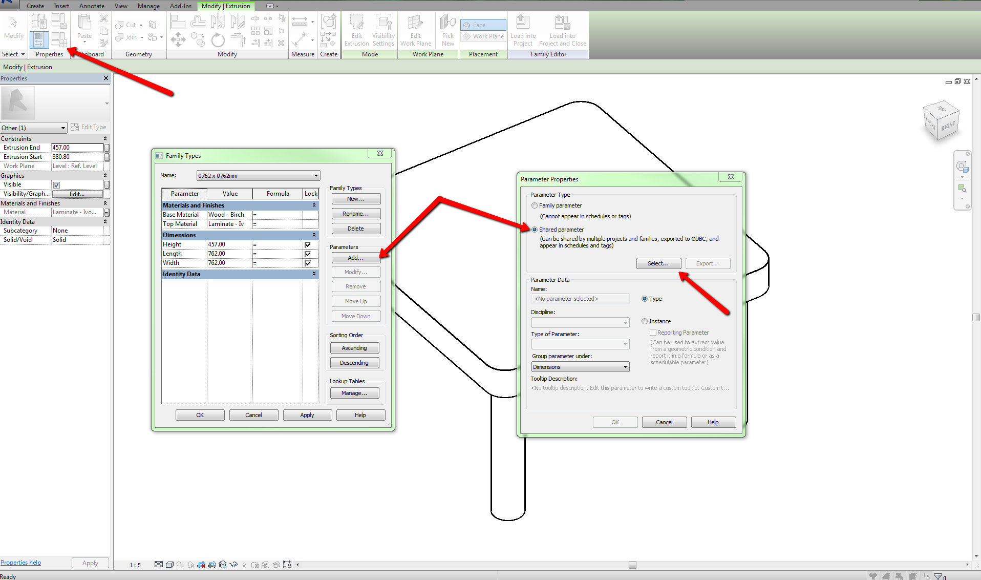
Task: Open the Add-Ins ribbon tab
Action: click(180, 6)
